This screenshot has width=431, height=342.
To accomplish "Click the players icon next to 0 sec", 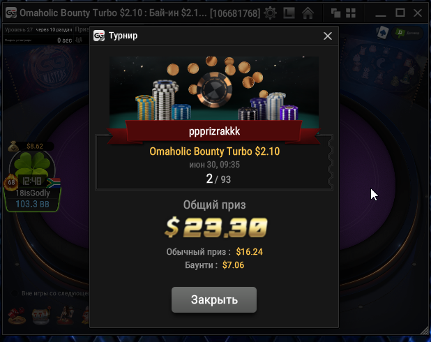I will [x=79, y=40].
